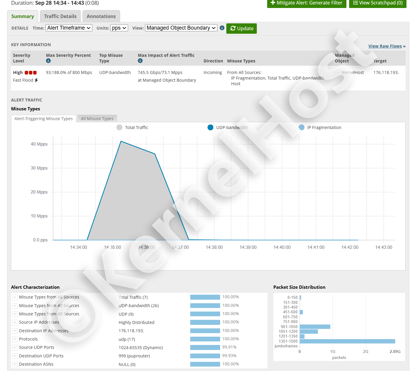Expand the Destination IP Addresses row
The width and height of the screenshot is (413, 371).
(15, 331)
